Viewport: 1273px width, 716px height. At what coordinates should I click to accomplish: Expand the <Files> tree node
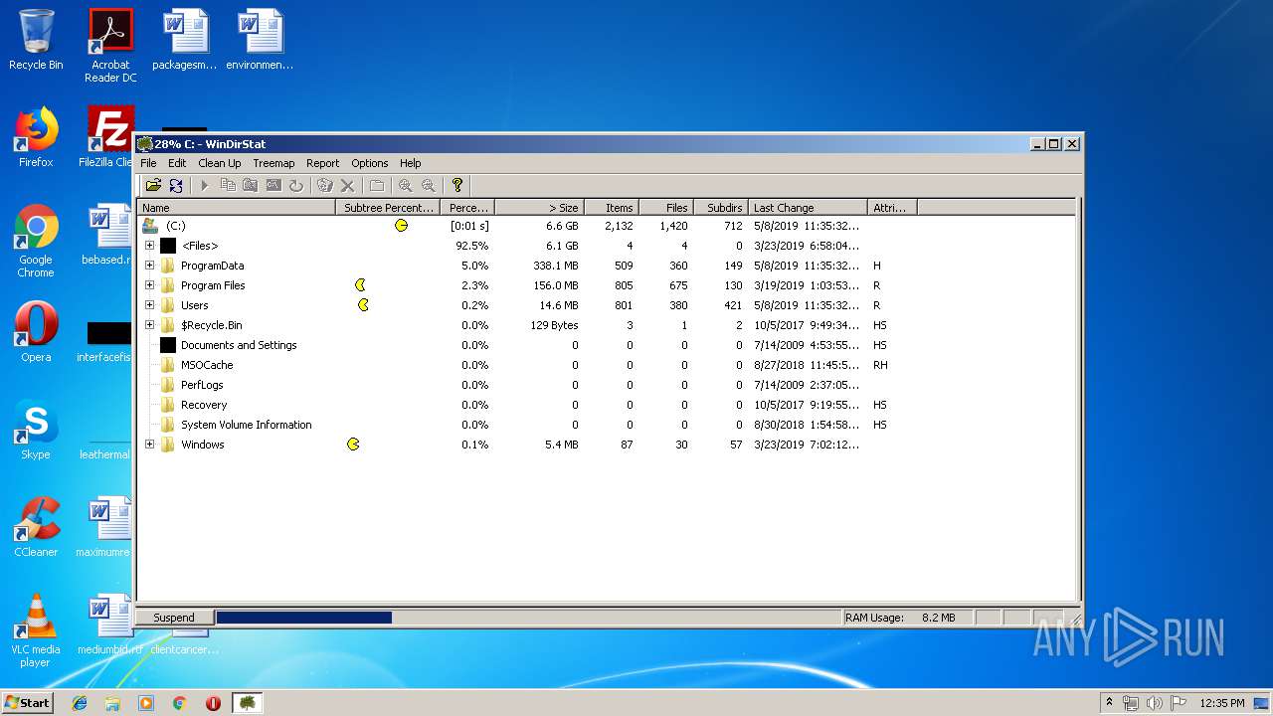pos(149,246)
